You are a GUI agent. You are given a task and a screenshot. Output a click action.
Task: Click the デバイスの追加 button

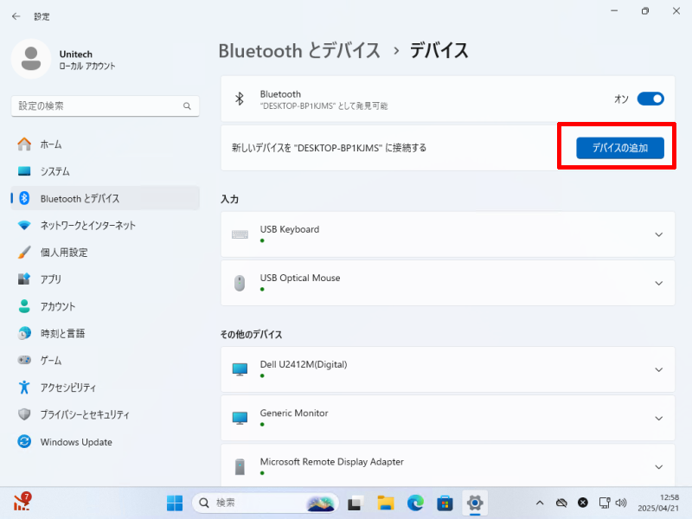(619, 148)
